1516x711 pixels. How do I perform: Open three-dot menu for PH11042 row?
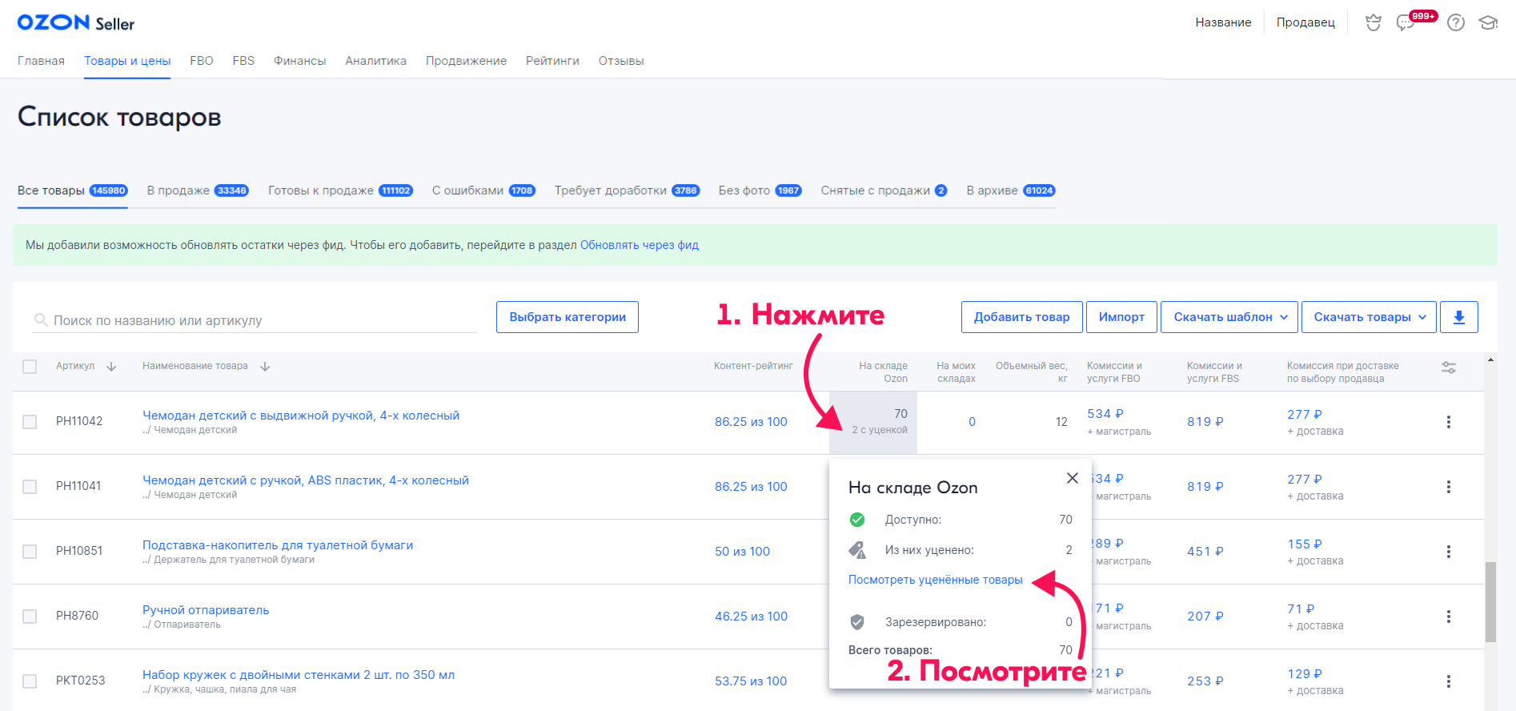click(x=1448, y=422)
